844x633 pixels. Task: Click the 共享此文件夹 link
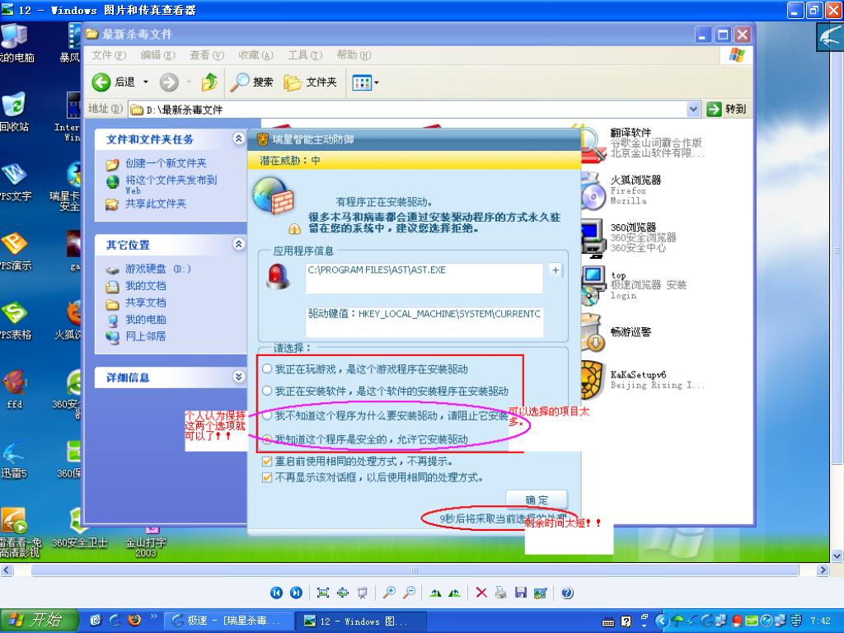click(156, 204)
